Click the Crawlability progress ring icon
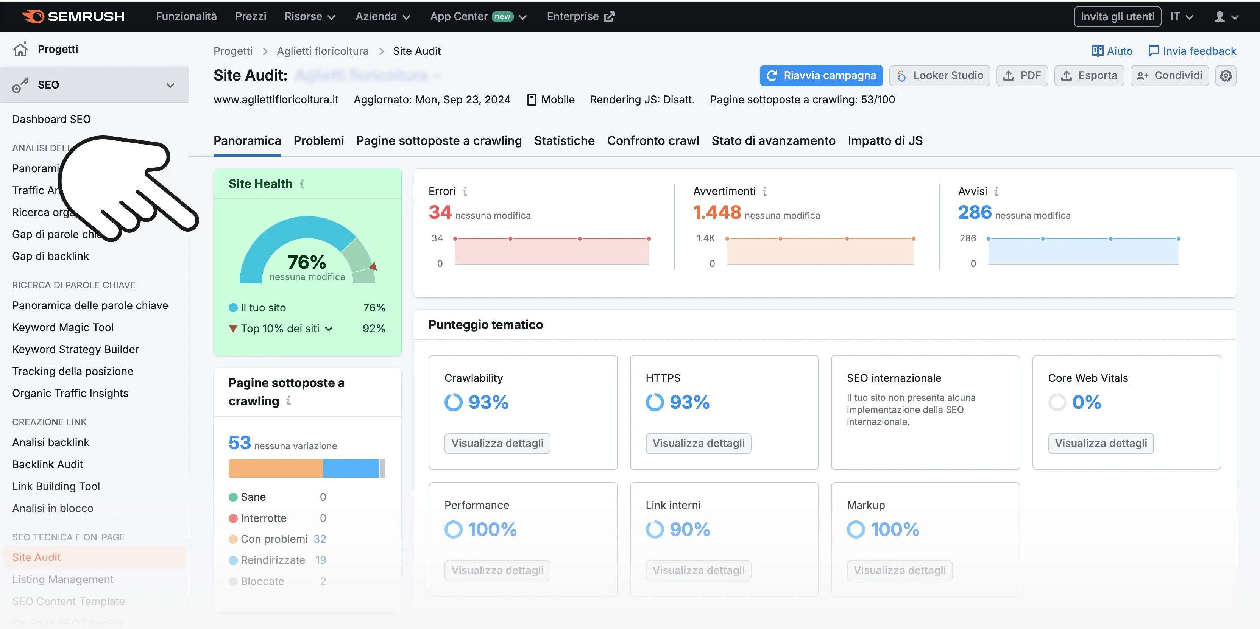This screenshot has width=1260, height=629. tap(453, 402)
